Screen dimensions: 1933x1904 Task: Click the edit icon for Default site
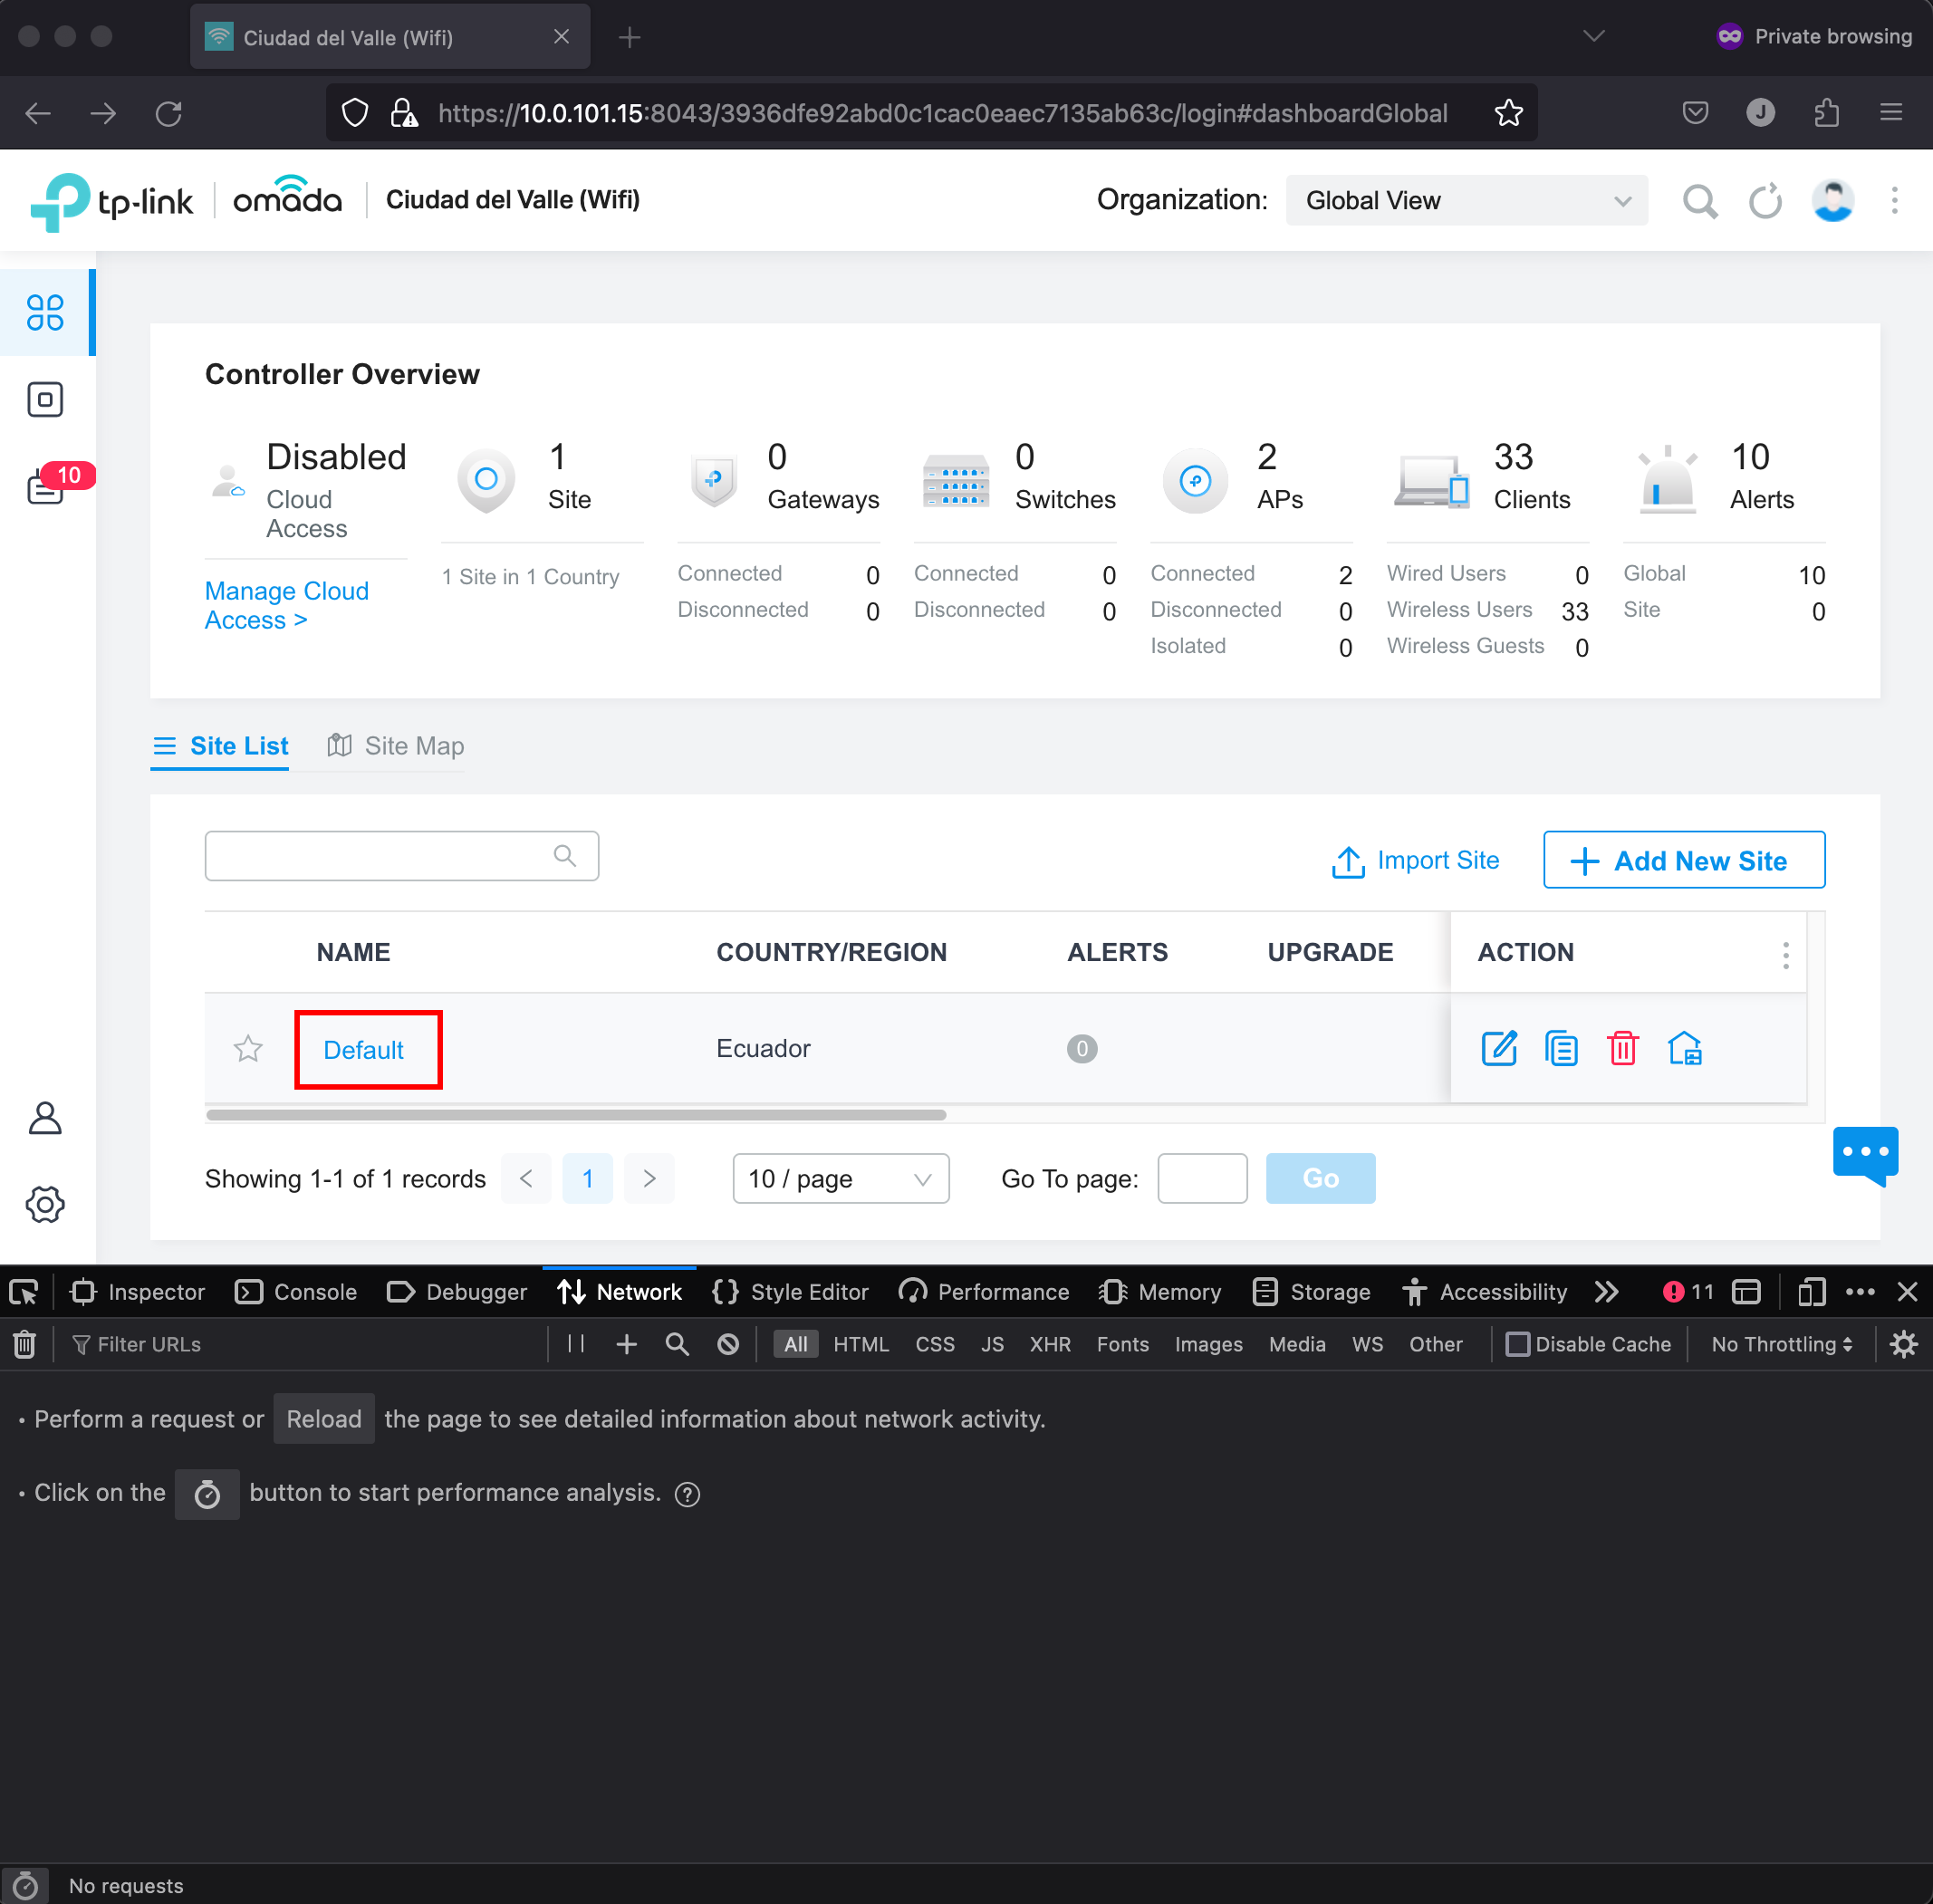[x=1495, y=1048]
